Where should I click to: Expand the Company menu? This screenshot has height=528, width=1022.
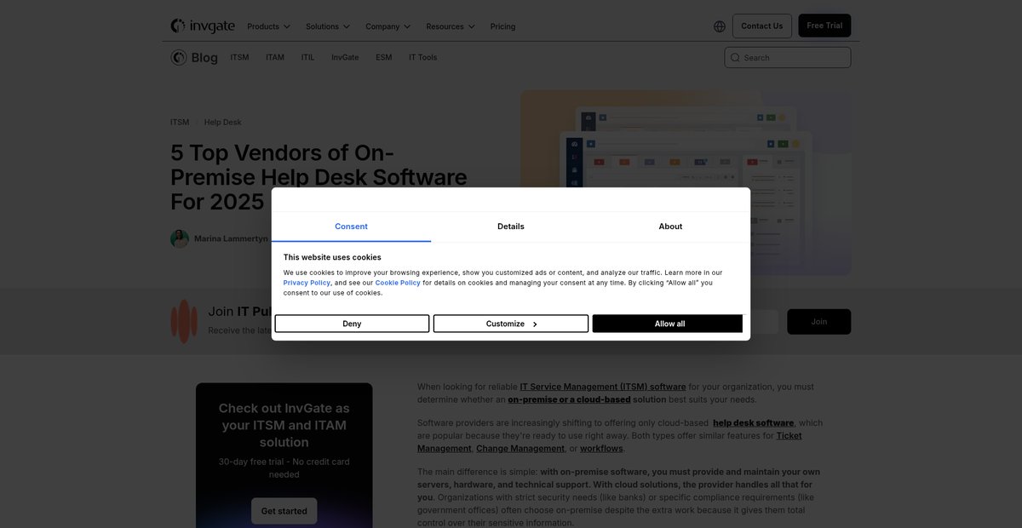tap(388, 26)
